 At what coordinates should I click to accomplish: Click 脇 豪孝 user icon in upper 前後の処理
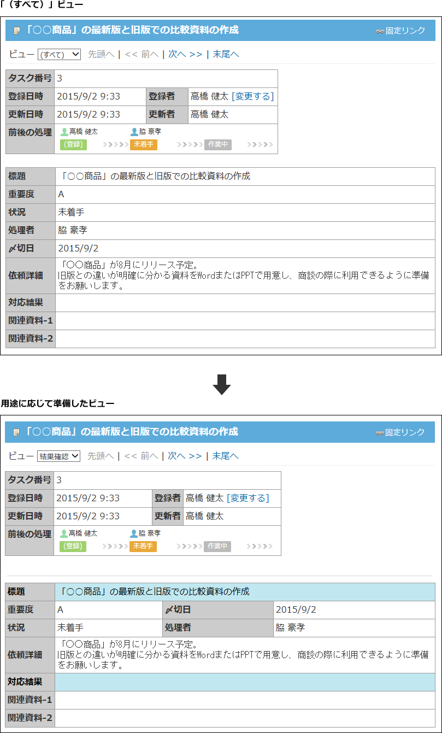[134, 132]
